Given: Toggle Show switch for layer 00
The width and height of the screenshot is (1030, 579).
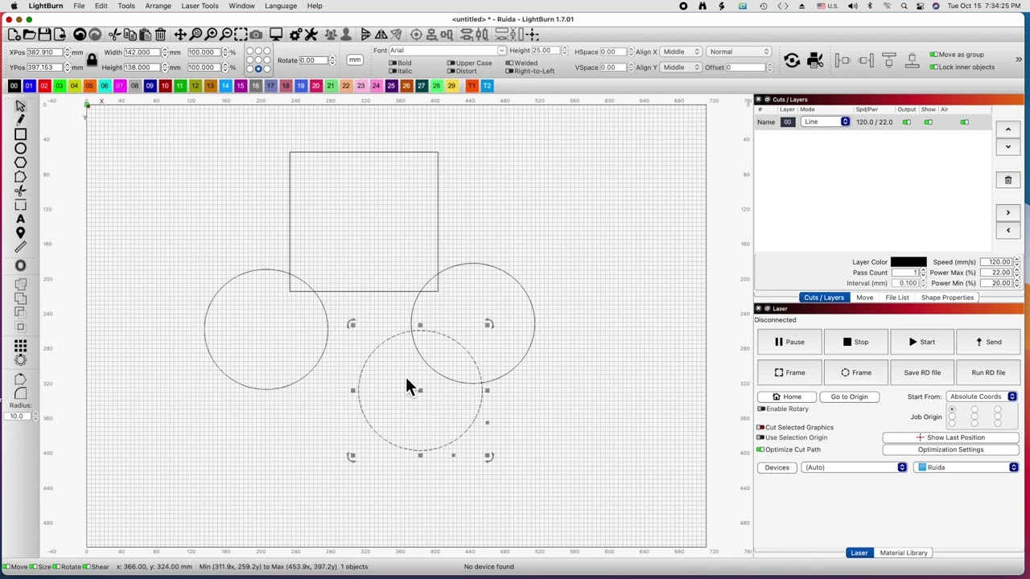Looking at the screenshot, I should [929, 122].
